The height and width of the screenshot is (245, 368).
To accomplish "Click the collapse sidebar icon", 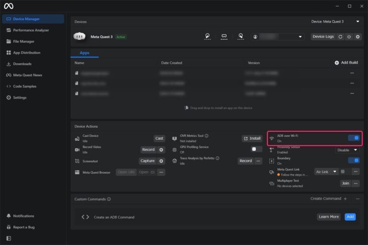I will (9, 238).
